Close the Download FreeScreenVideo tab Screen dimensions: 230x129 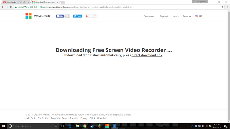57,2
